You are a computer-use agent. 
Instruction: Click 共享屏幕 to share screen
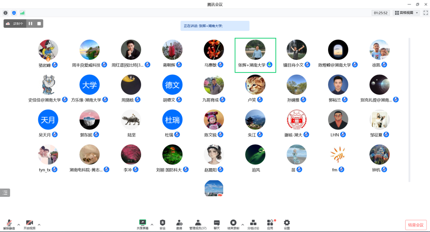point(142,224)
